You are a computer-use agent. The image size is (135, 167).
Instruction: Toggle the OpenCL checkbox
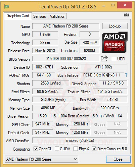point(36,149)
